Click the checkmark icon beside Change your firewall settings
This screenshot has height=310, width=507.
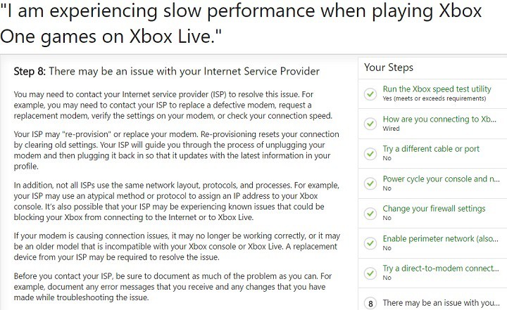(x=370, y=214)
